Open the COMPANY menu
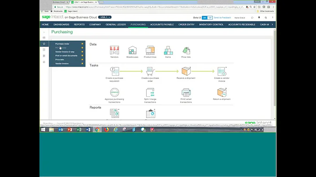Screen dimensions: 316x177 tap(95, 25)
